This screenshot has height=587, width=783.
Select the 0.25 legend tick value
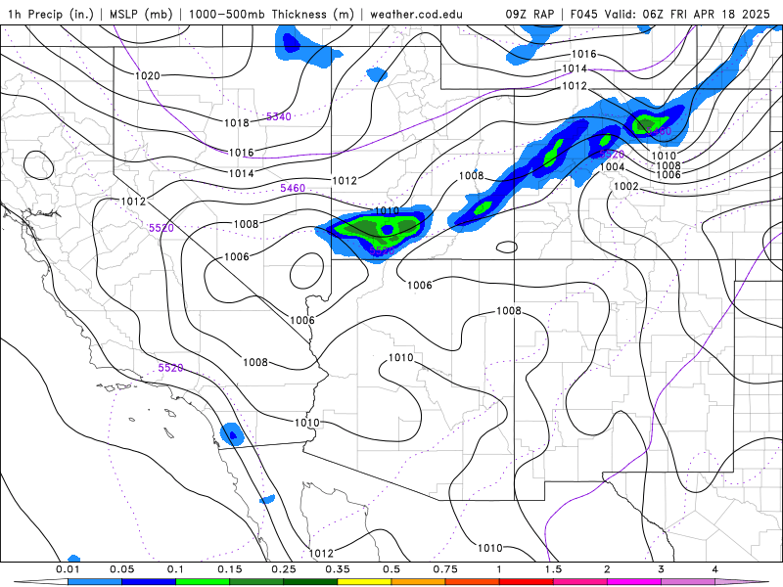tap(284, 569)
